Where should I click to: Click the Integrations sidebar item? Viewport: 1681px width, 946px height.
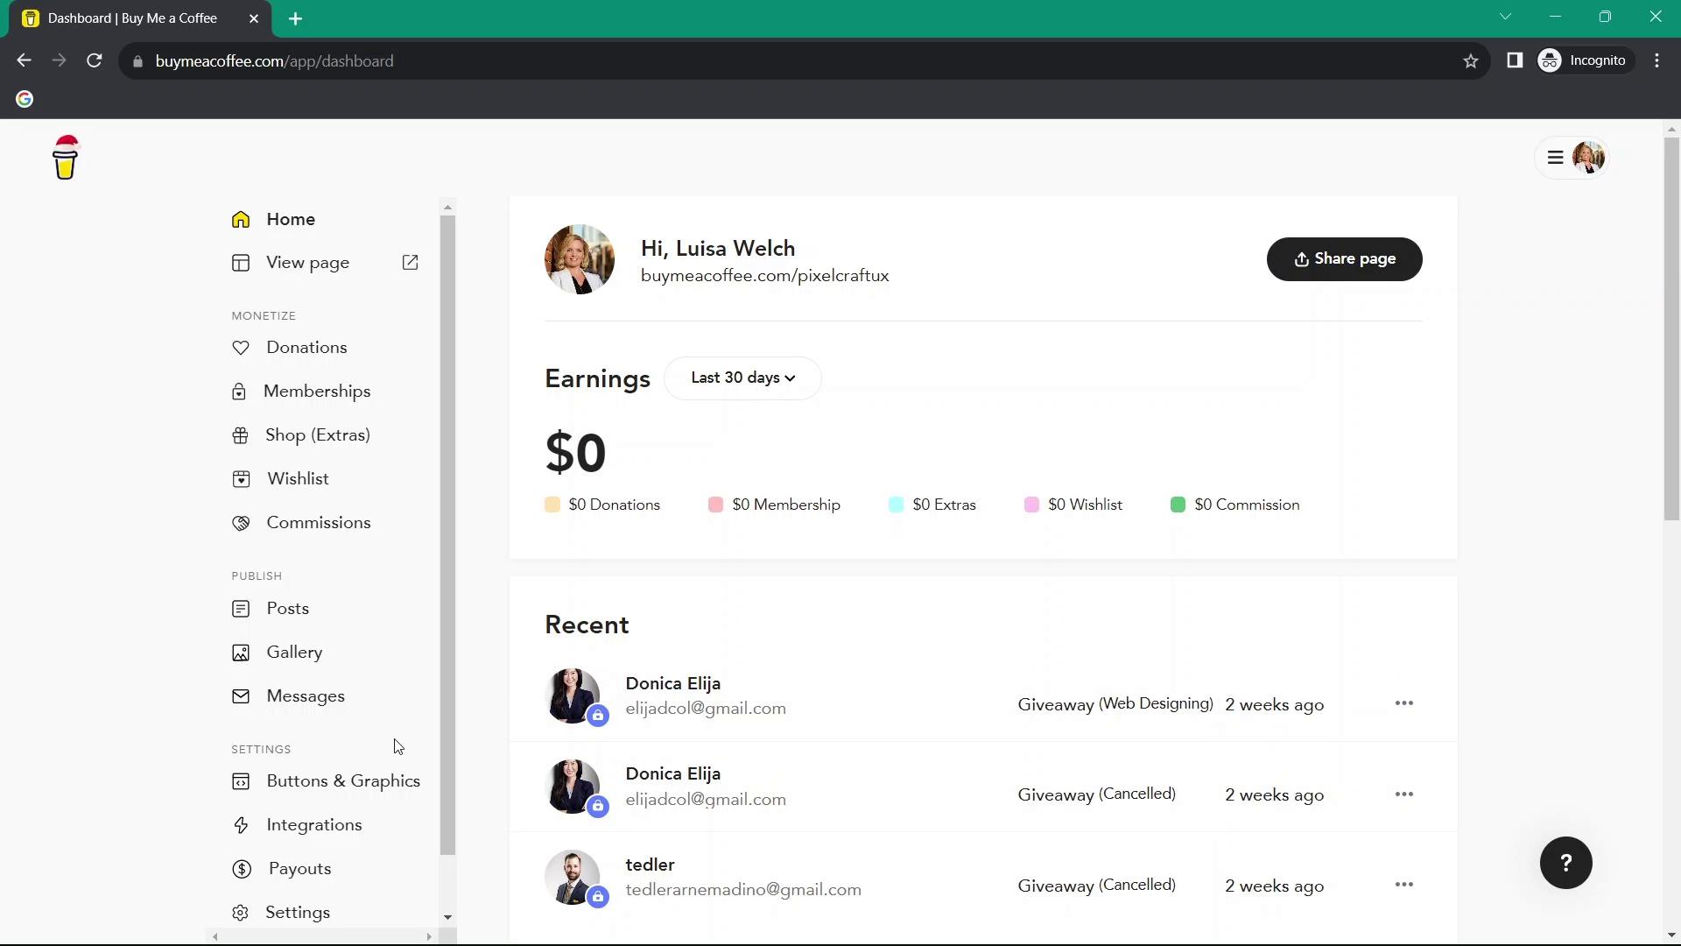314,825
